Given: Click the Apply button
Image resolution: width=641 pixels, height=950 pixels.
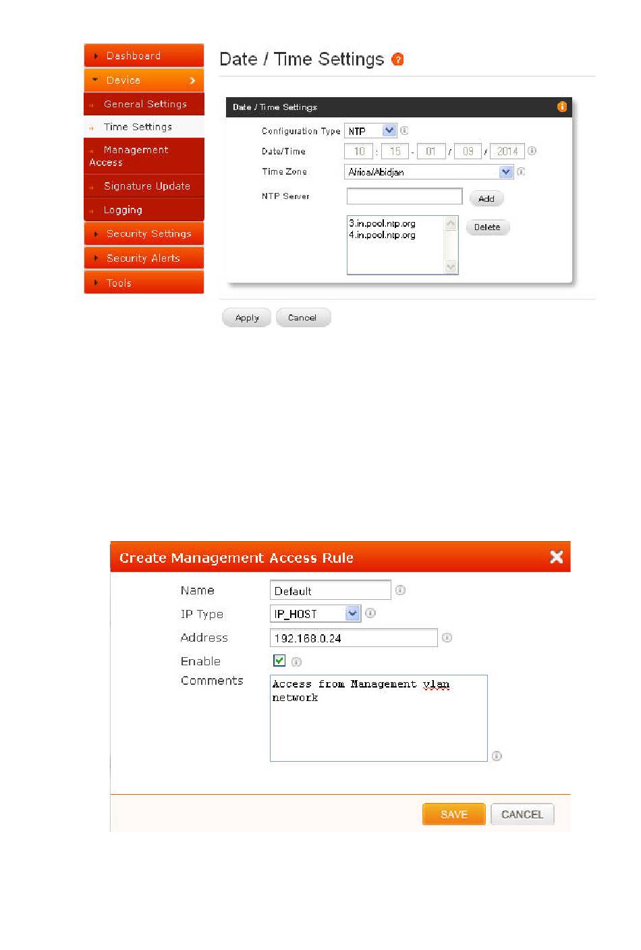Looking at the screenshot, I should [247, 318].
